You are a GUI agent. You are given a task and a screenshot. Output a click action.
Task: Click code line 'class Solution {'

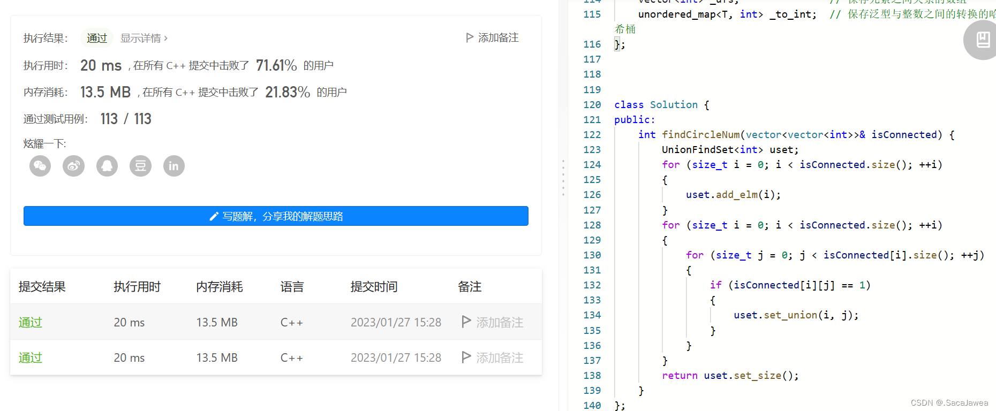(662, 104)
